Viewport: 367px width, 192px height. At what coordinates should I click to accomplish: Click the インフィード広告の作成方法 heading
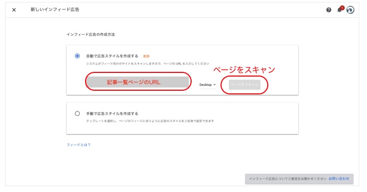click(91, 35)
